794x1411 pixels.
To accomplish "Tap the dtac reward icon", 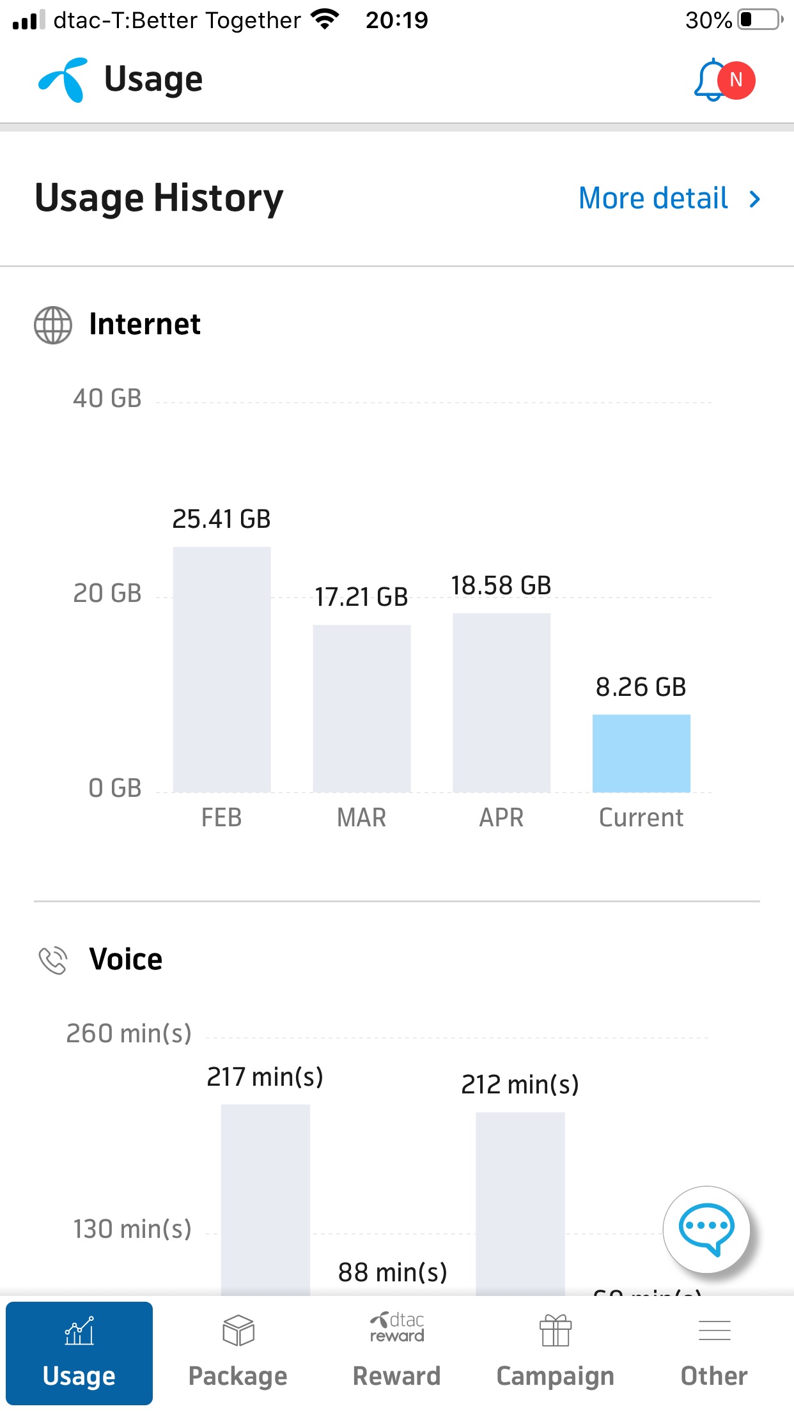I will 397,1328.
